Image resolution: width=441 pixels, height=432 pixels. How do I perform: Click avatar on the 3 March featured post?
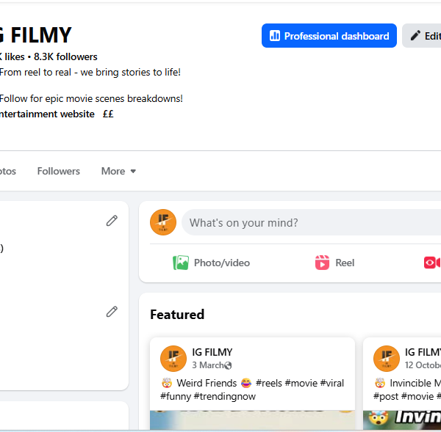(173, 359)
